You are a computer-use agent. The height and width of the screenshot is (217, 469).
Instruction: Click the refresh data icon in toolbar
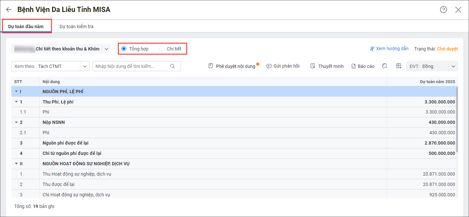384,66
